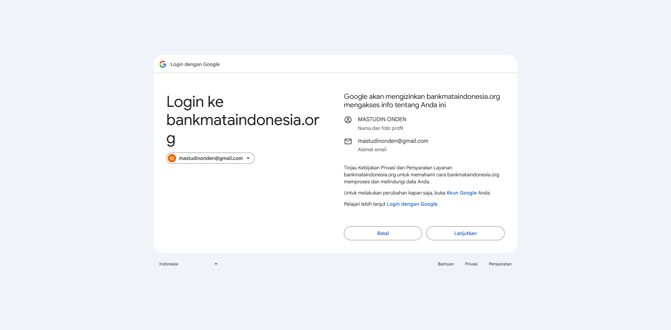Viewport: 671px width, 330px height.
Task: Open the Persyaratan footer link
Action: click(x=500, y=264)
